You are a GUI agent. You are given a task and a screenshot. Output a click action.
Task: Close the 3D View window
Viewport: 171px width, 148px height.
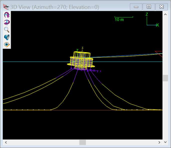tap(161, 7)
